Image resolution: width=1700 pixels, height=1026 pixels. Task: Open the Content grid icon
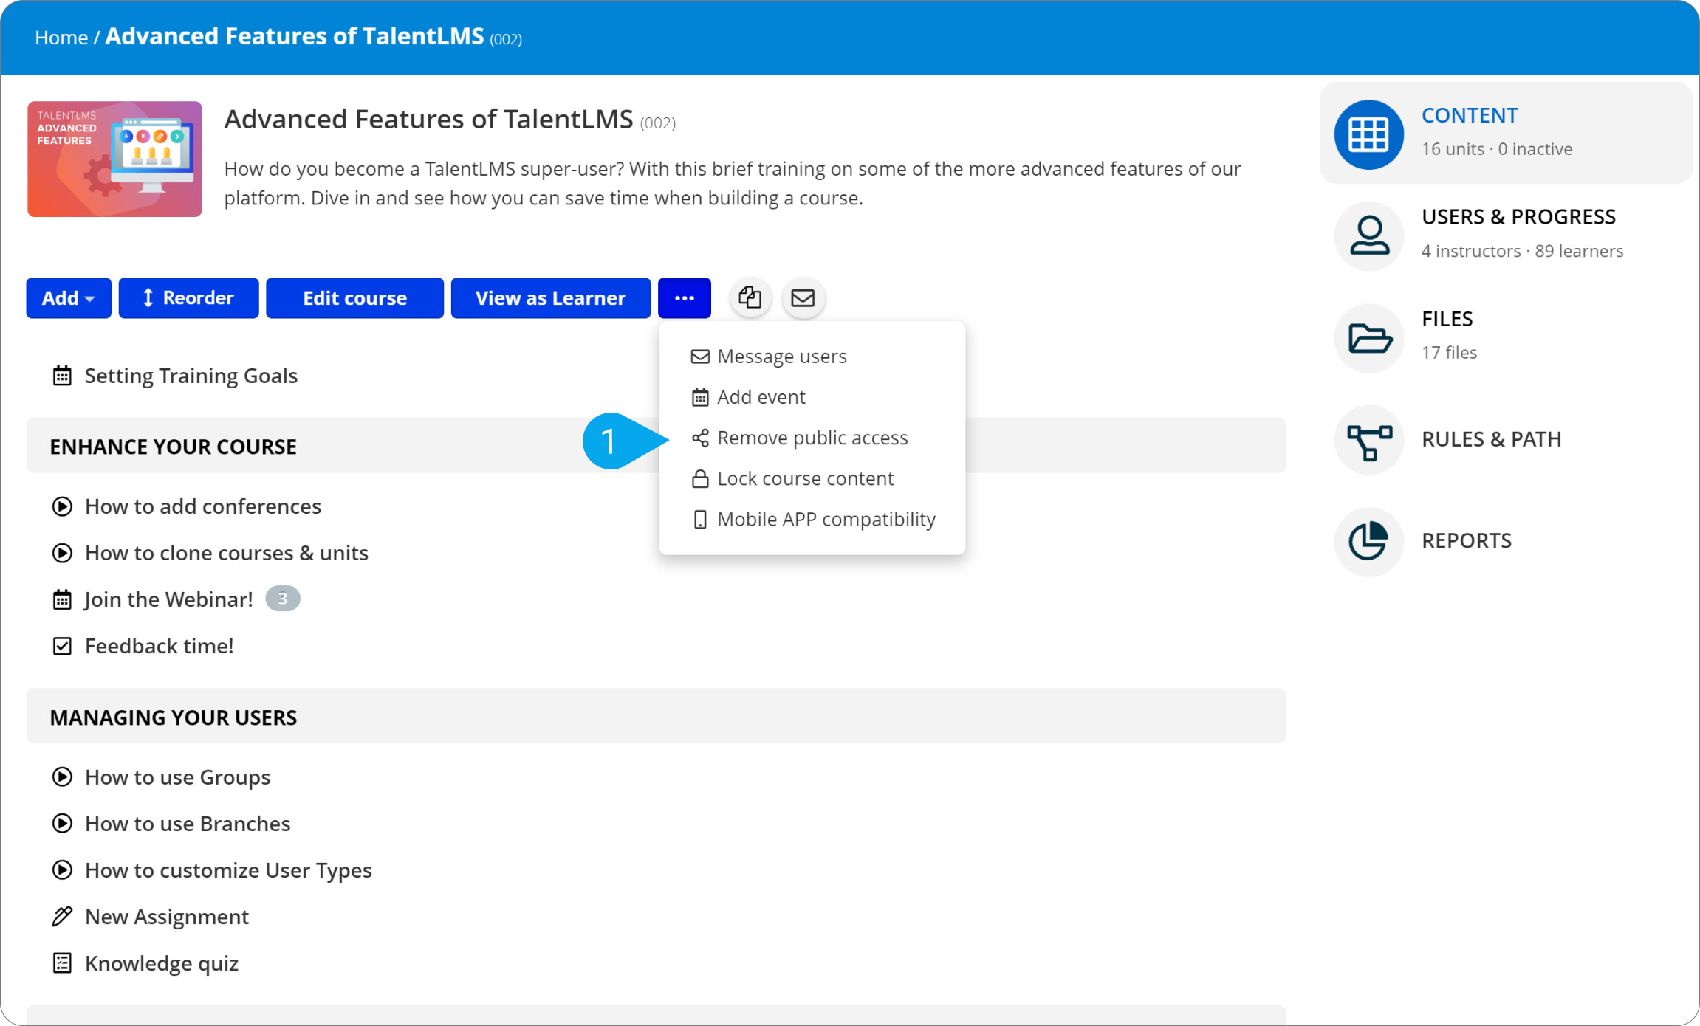click(1368, 134)
